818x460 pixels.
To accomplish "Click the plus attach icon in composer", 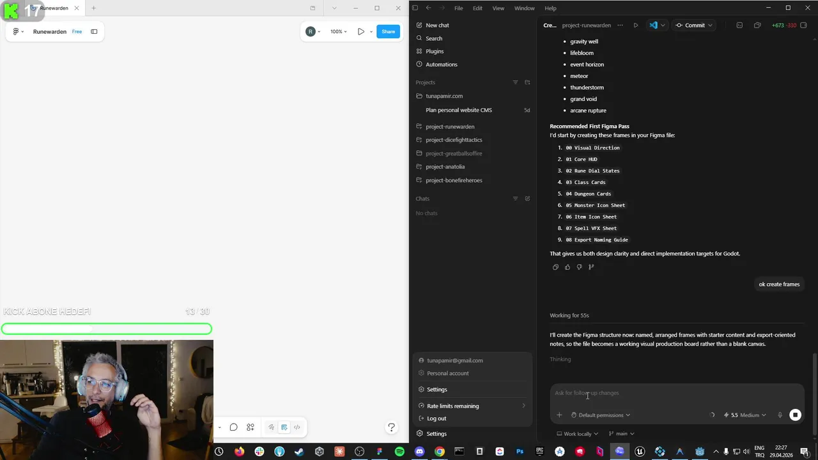I will click(x=559, y=415).
